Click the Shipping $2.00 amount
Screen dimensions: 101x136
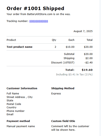click(89, 58)
